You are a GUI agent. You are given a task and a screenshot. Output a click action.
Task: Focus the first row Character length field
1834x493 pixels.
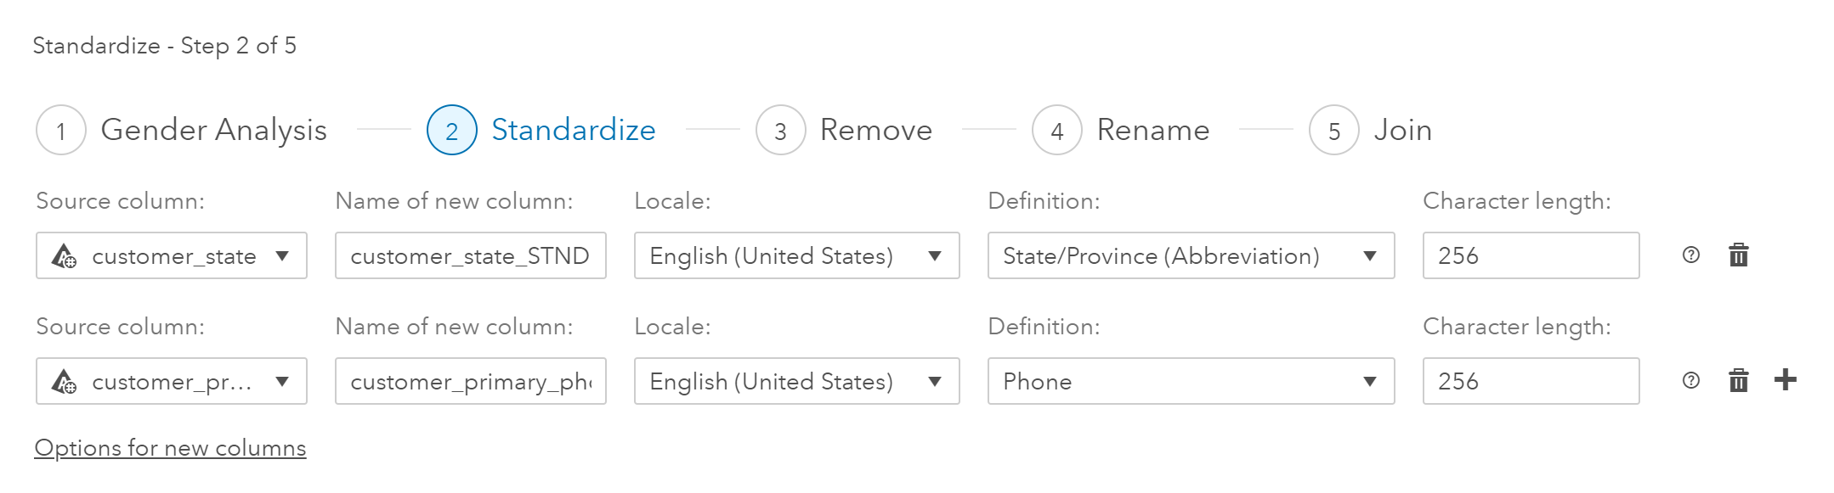[1530, 255]
